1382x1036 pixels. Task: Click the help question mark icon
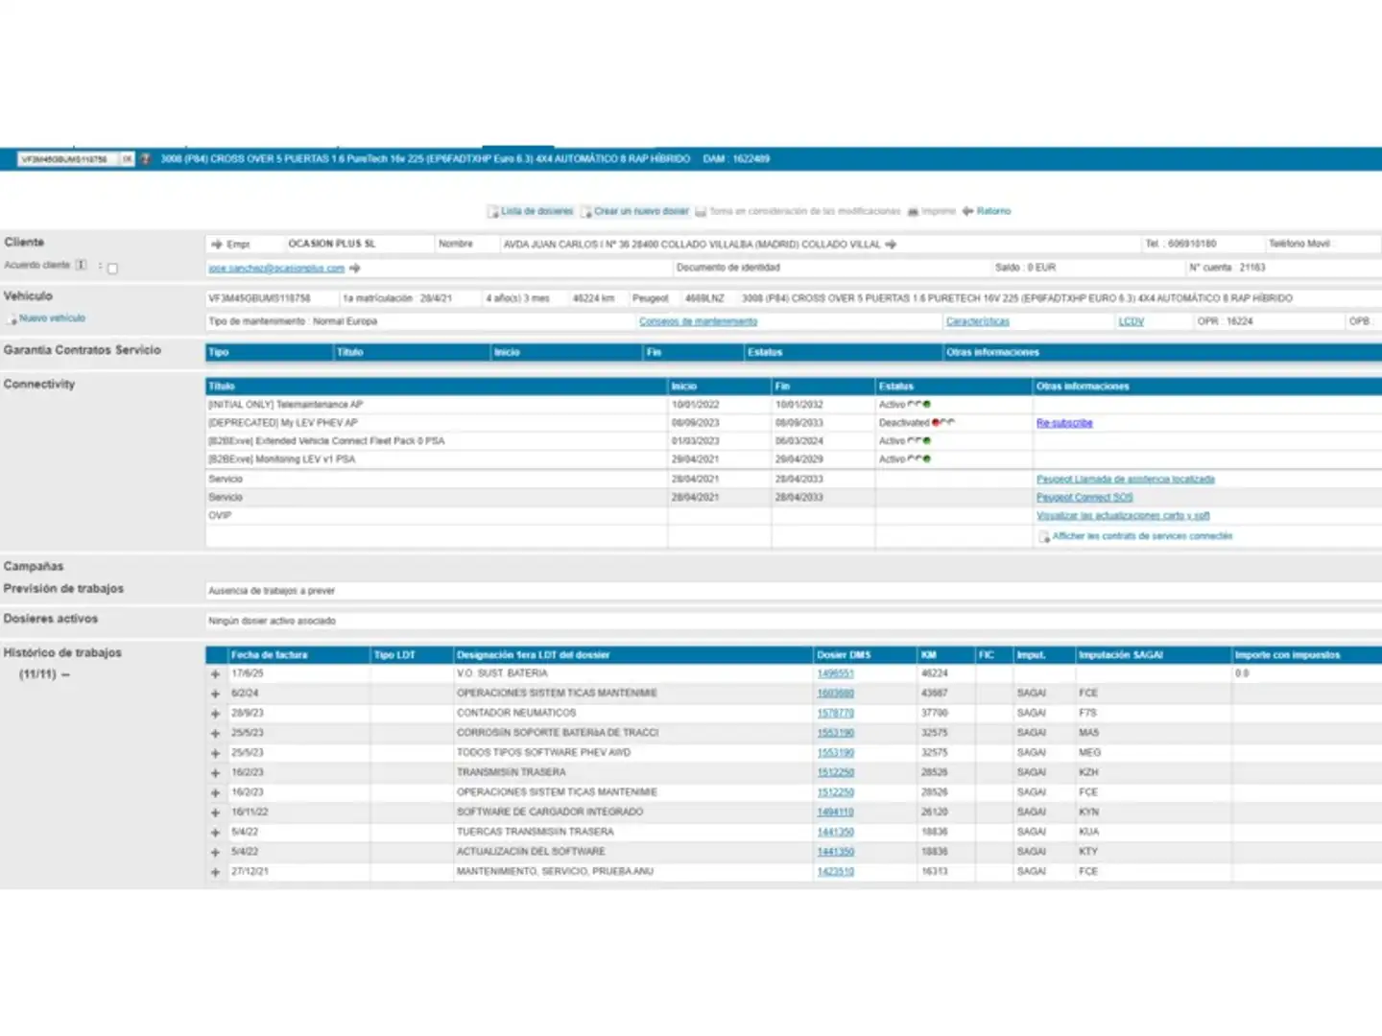tap(146, 159)
